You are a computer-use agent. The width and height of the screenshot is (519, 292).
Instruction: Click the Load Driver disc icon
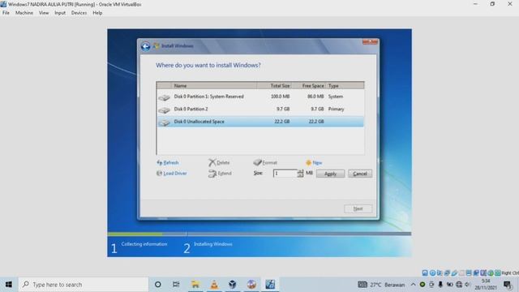[159, 174]
